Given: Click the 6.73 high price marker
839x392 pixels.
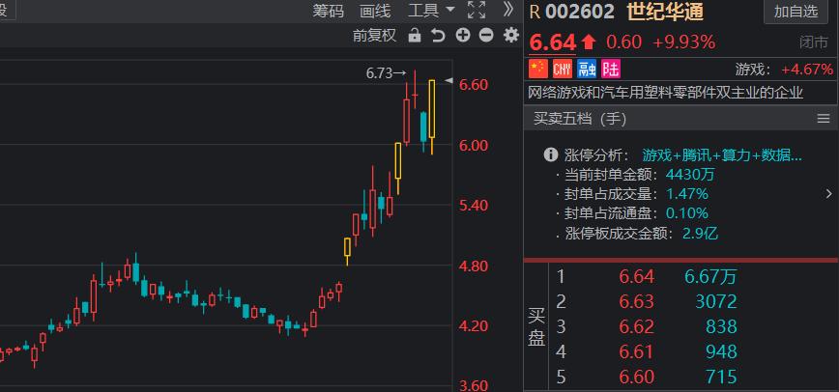Looking at the screenshot, I should [x=387, y=73].
